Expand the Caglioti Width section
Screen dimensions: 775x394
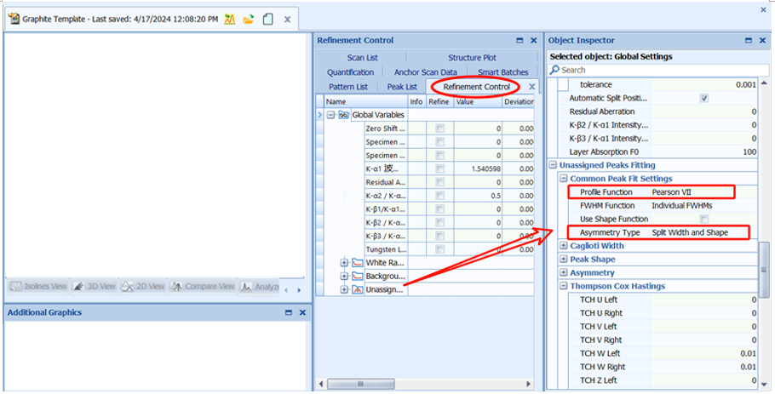pos(563,246)
